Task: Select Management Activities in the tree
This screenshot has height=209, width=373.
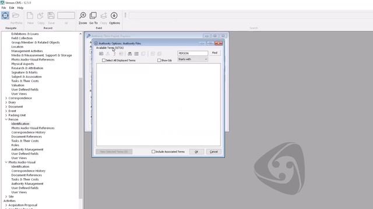Action: point(27,51)
